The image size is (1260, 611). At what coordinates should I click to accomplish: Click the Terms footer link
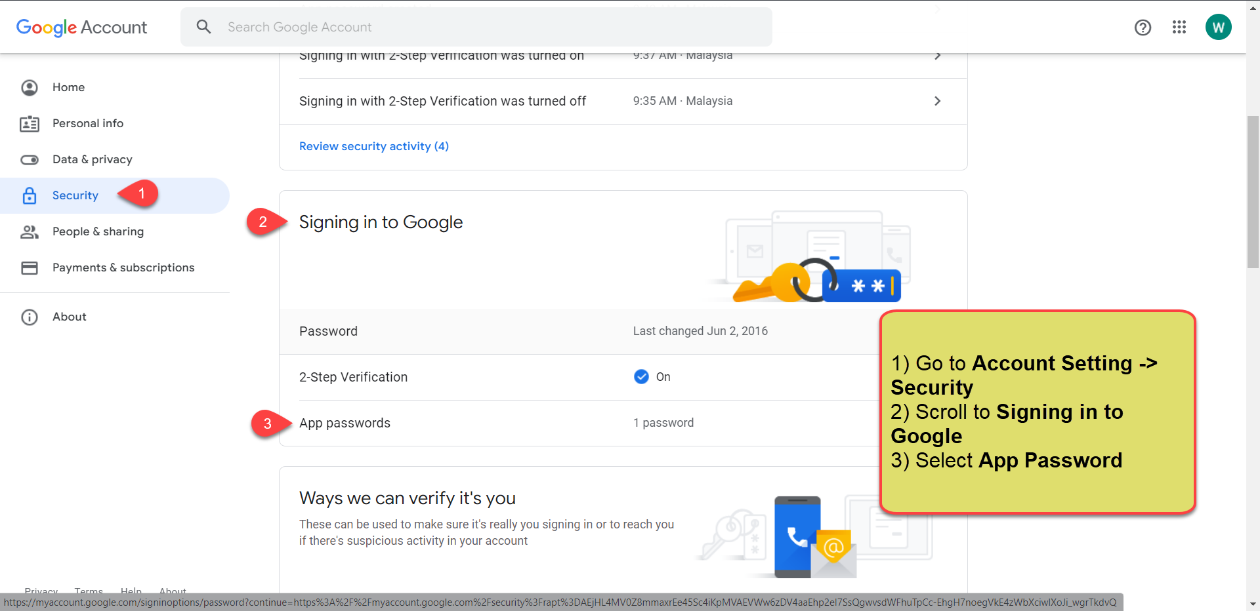click(x=89, y=590)
